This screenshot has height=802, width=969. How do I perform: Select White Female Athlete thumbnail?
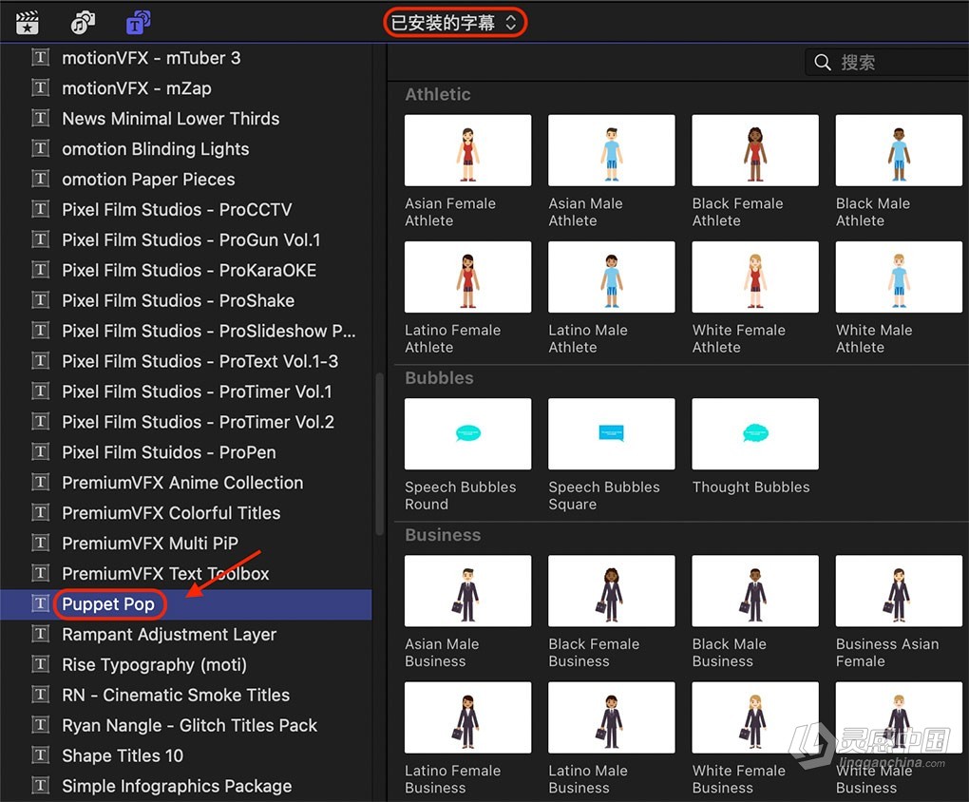point(755,277)
